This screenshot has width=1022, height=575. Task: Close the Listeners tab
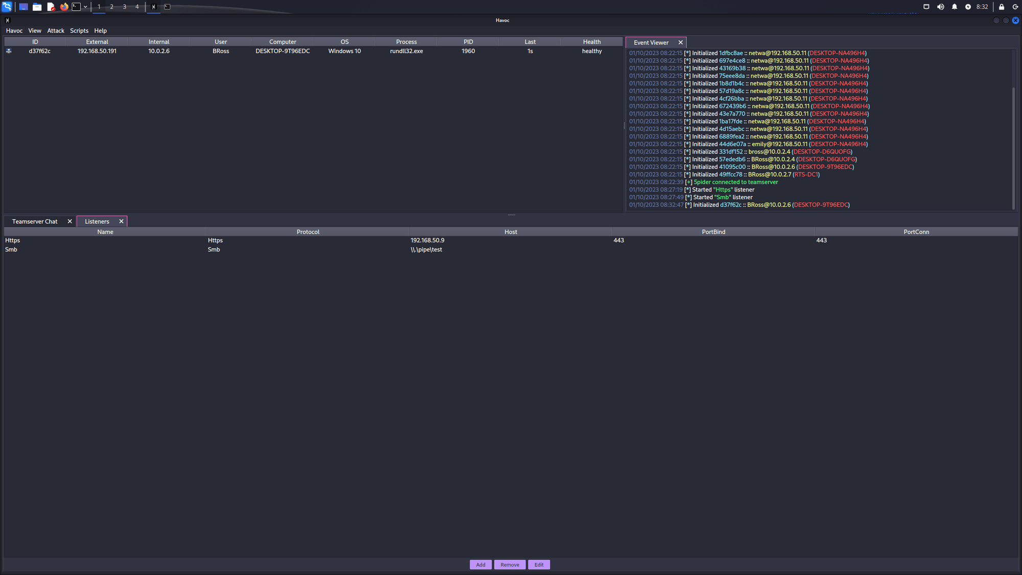pos(121,221)
